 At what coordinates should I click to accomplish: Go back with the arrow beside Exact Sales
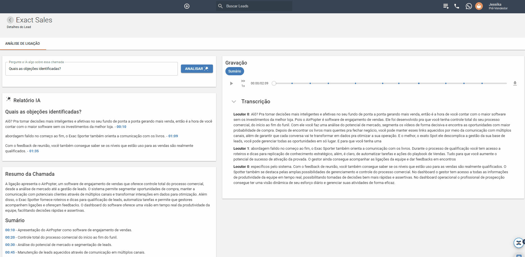10,20
